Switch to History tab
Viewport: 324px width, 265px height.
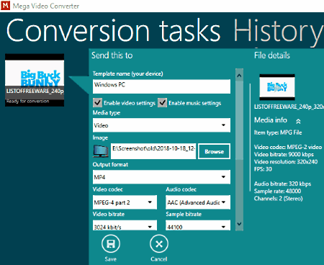[x=279, y=32]
